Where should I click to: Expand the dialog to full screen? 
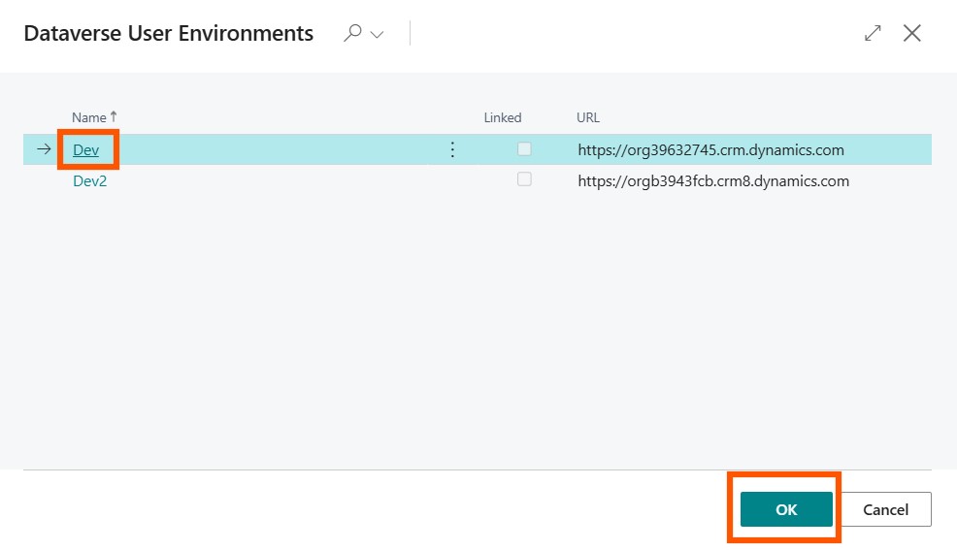tap(873, 33)
